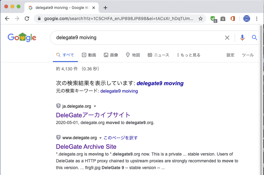This screenshot has height=175, width=264.
Task: Switch to the 動画 videos tab
Action: [89, 55]
